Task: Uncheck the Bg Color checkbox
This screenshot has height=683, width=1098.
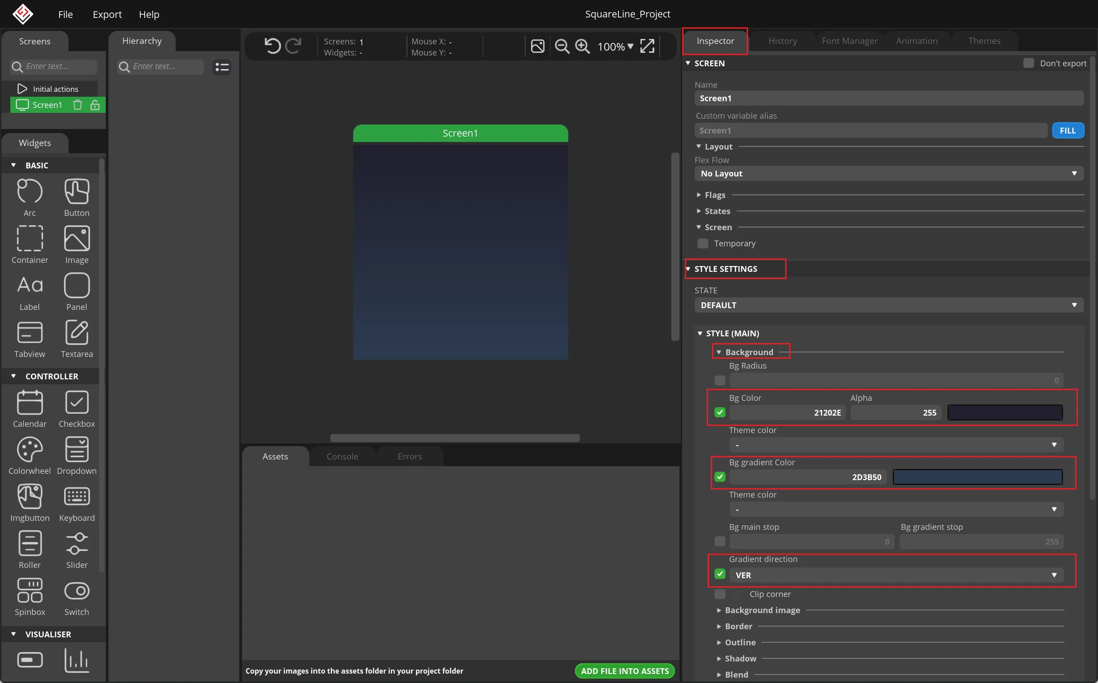Action: coord(720,412)
